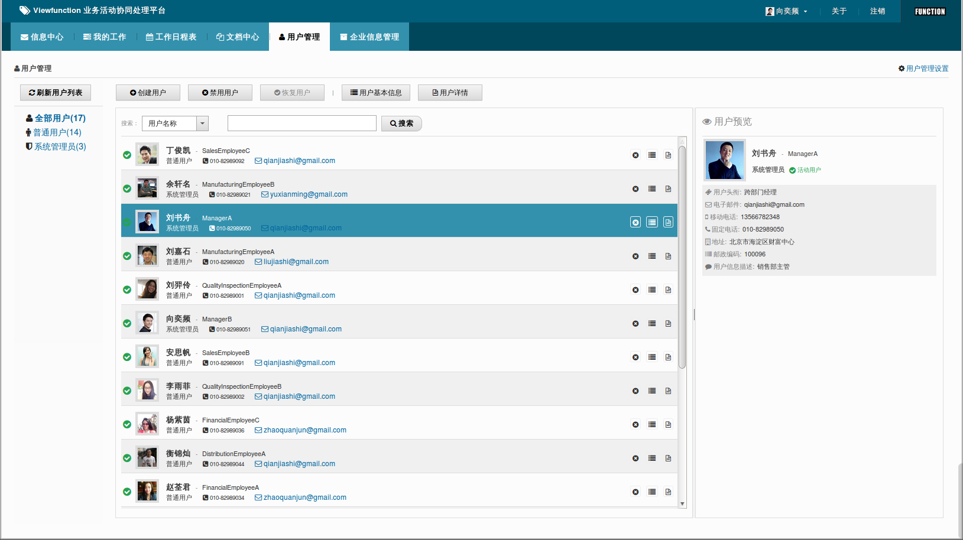Open basic info icon for 衡锦灿
Screen dimensions: 963x540
[652, 458]
